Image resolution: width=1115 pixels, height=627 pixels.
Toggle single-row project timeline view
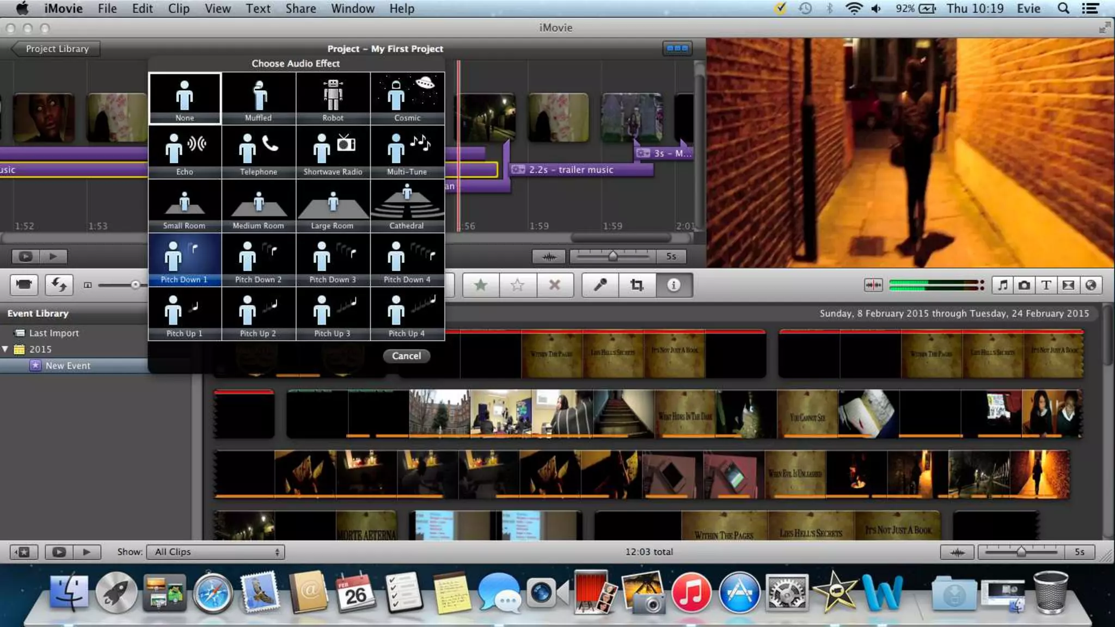click(x=677, y=48)
